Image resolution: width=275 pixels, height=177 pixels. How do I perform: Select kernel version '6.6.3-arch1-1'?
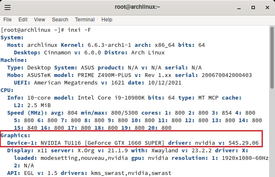click(x=109, y=45)
